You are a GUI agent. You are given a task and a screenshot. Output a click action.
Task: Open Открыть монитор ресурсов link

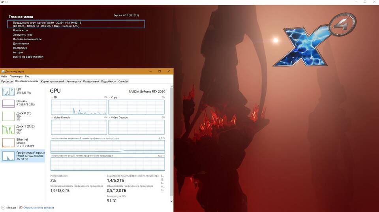(38, 208)
